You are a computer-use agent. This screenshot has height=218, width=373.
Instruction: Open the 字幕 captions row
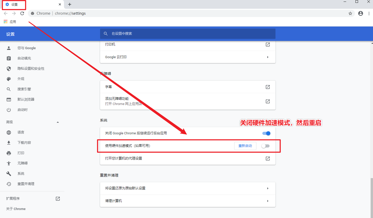click(x=188, y=87)
